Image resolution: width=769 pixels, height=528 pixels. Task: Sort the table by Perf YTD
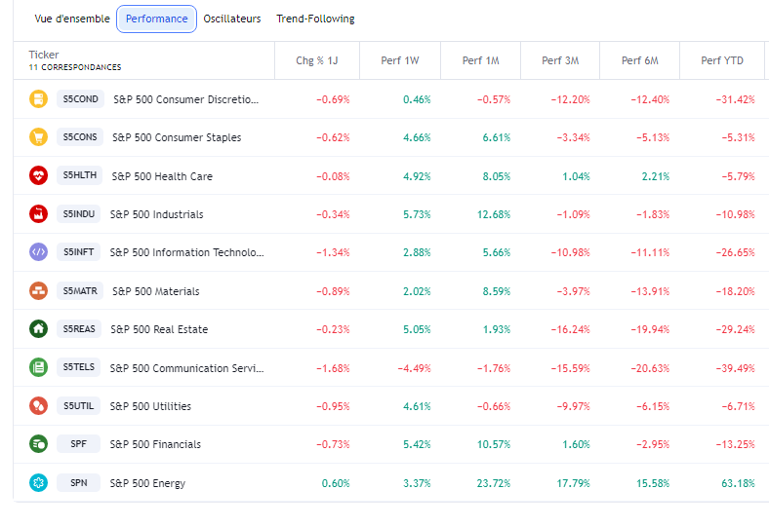722,60
